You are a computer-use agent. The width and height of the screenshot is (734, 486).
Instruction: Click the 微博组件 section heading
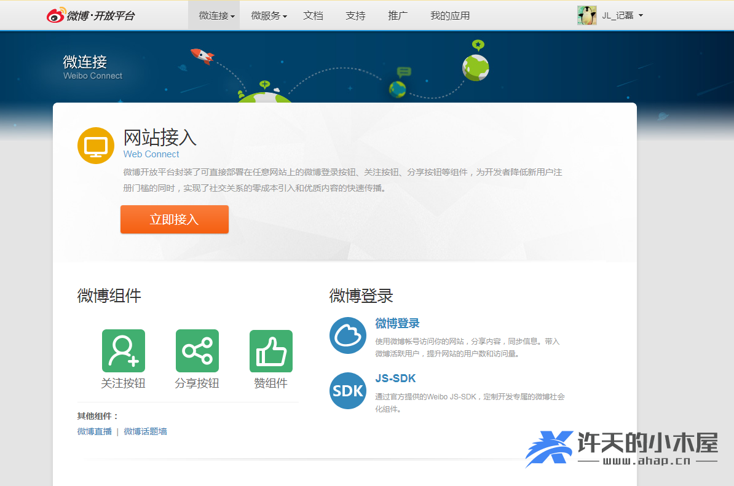point(109,296)
